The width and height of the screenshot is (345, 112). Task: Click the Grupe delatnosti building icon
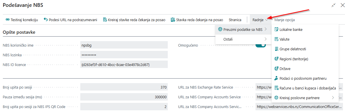tap(276, 49)
